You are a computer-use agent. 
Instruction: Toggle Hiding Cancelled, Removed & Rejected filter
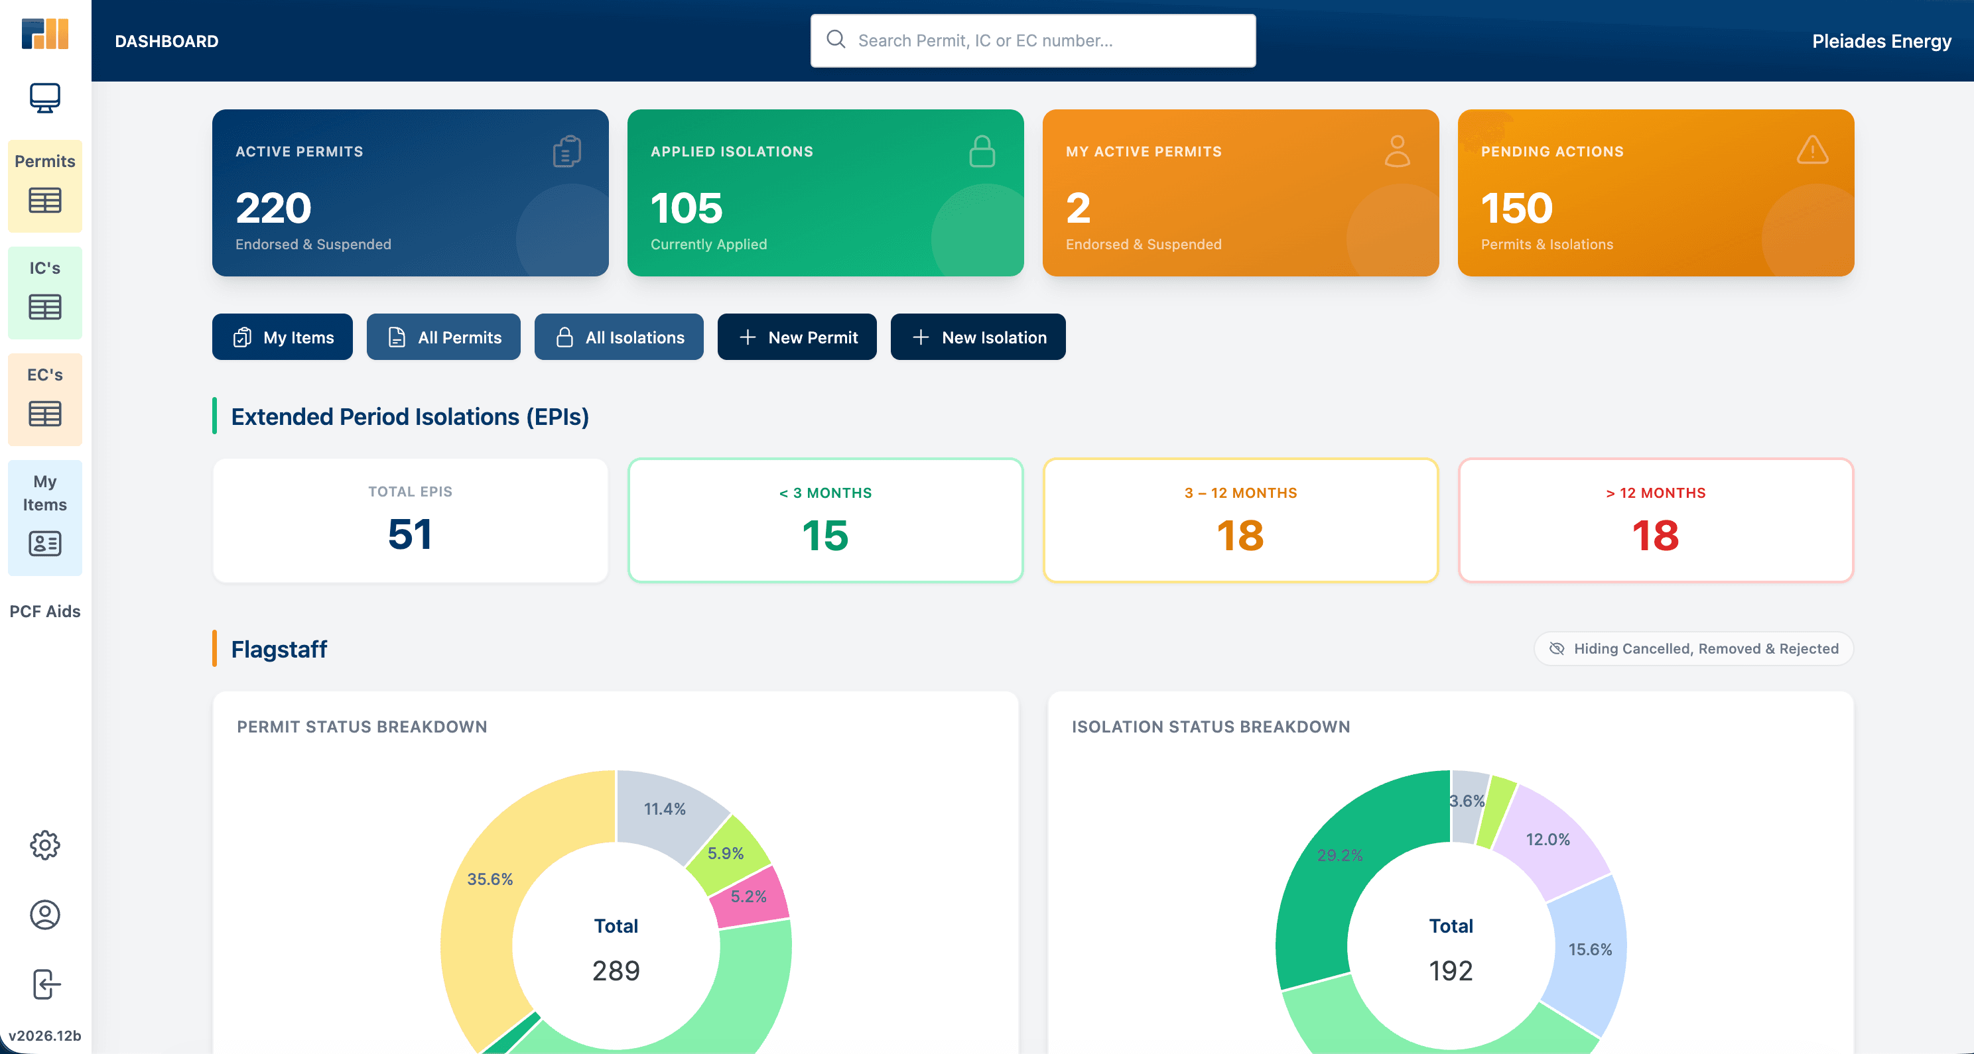pyautogui.click(x=1693, y=649)
